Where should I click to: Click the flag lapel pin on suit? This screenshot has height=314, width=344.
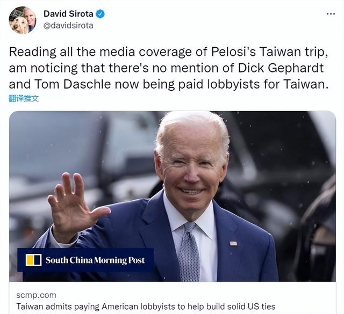tap(233, 243)
